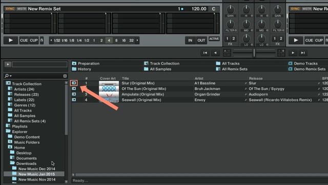328x185 pixels.
Task: Open the Demo Tracks favorite
Action: pos(303,63)
